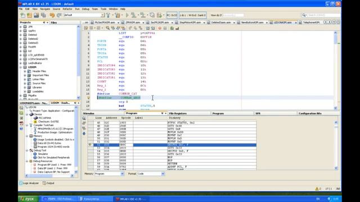Viewport: 360px width, 202px height.
Task: Expand the LedIndikator project node
Action: tap(21, 63)
